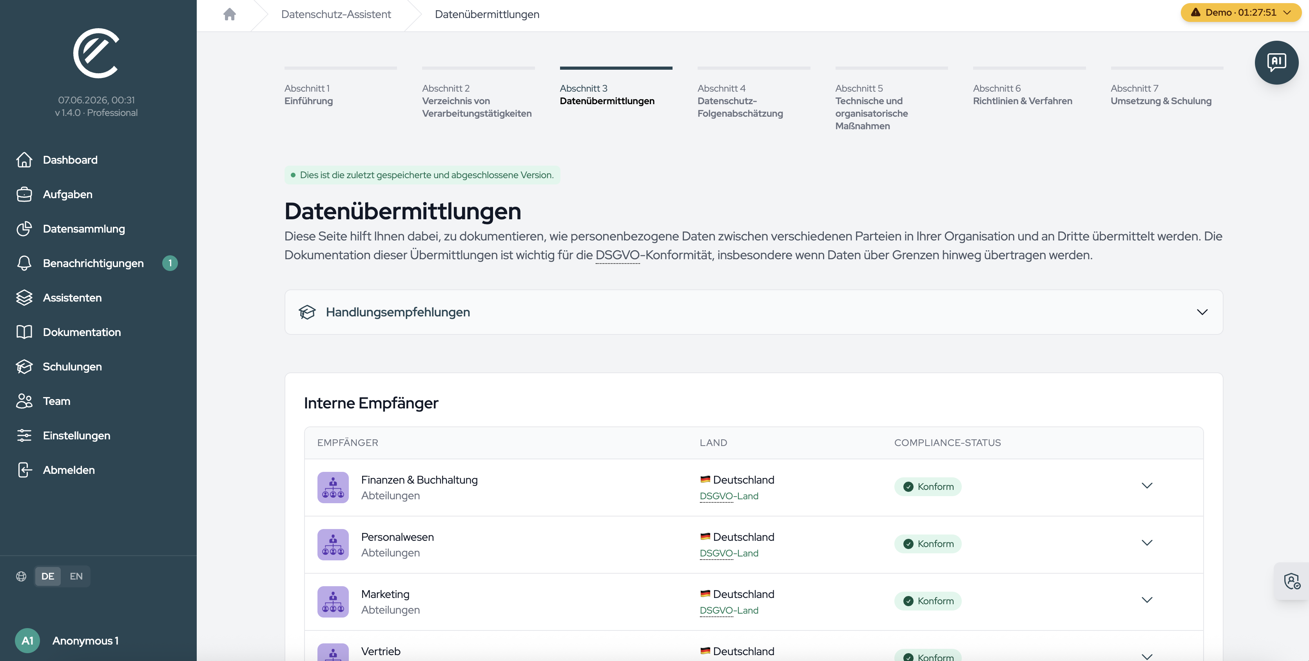
Task: Click the Handlungsempfehlungen graduation cap icon
Action: pos(307,312)
